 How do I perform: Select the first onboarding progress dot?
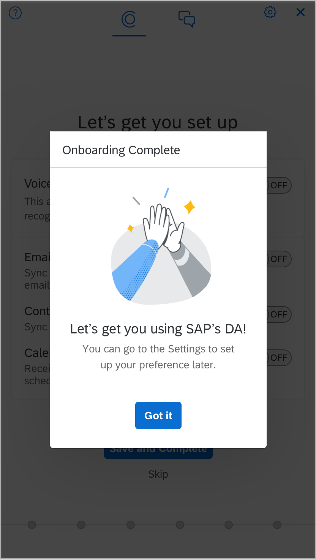32,525
